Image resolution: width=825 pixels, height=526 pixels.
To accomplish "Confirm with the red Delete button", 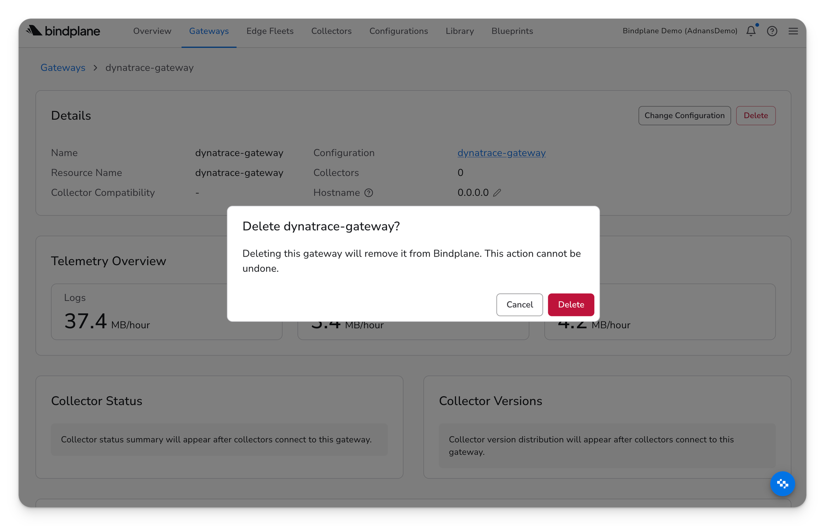I will (x=571, y=304).
